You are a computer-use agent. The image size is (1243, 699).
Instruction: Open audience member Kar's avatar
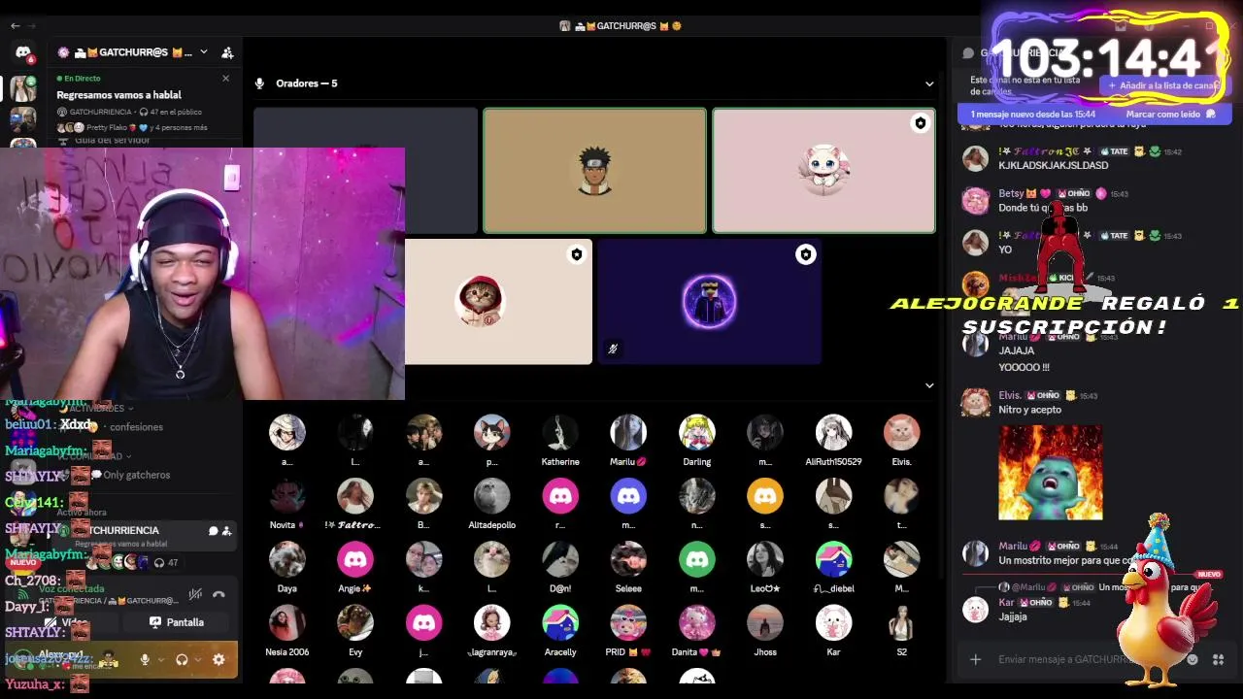pyautogui.click(x=833, y=623)
